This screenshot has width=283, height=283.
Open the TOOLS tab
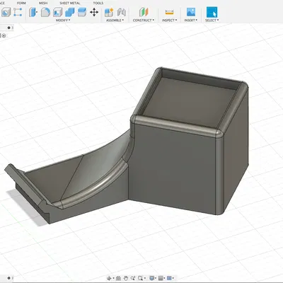[x=98, y=3]
